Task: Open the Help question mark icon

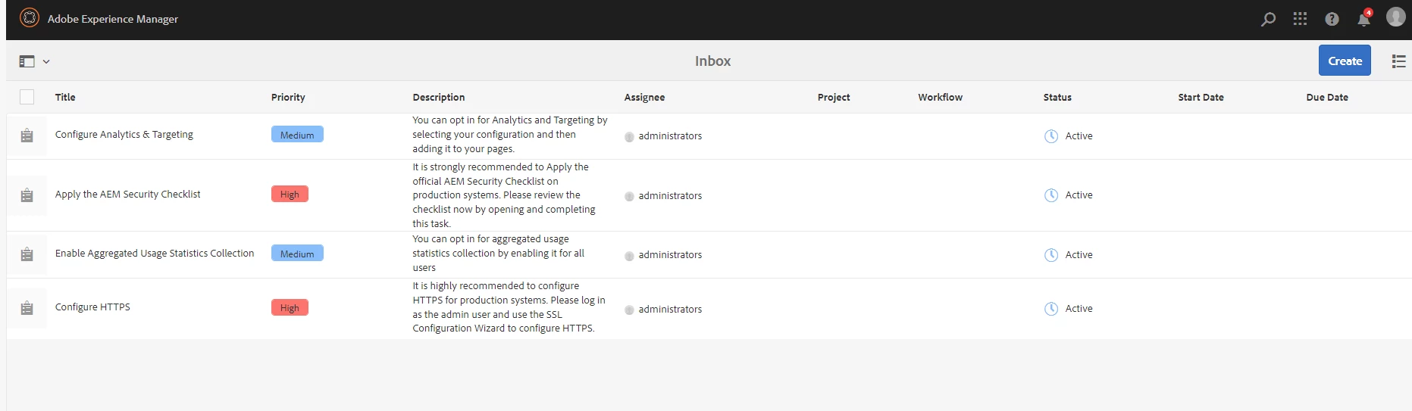Action: [1332, 19]
